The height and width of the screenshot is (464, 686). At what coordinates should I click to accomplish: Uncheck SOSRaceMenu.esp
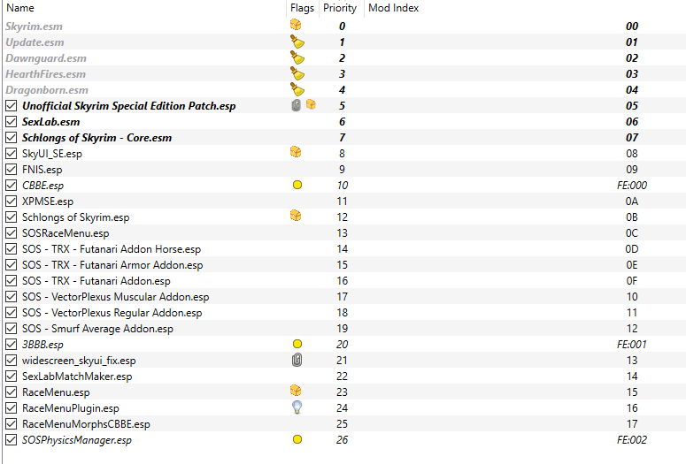(12, 232)
